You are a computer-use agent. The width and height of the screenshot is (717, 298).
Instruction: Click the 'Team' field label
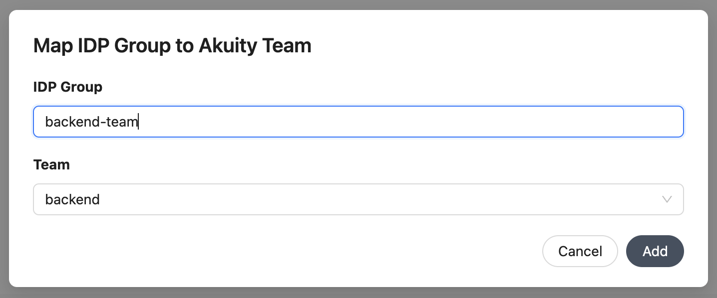point(51,164)
